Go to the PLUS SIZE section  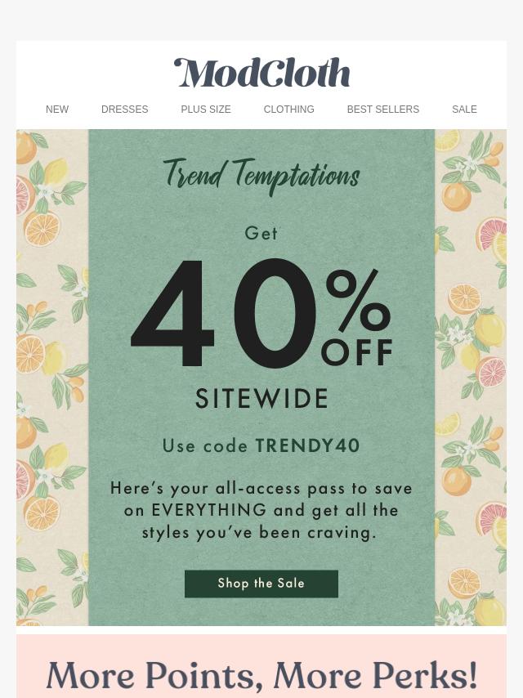click(206, 109)
